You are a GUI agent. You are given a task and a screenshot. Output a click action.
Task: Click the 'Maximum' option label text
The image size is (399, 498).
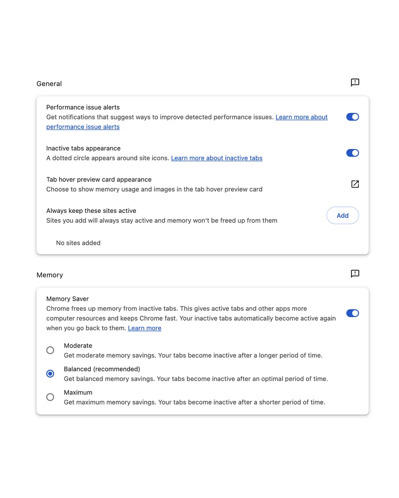point(78,392)
